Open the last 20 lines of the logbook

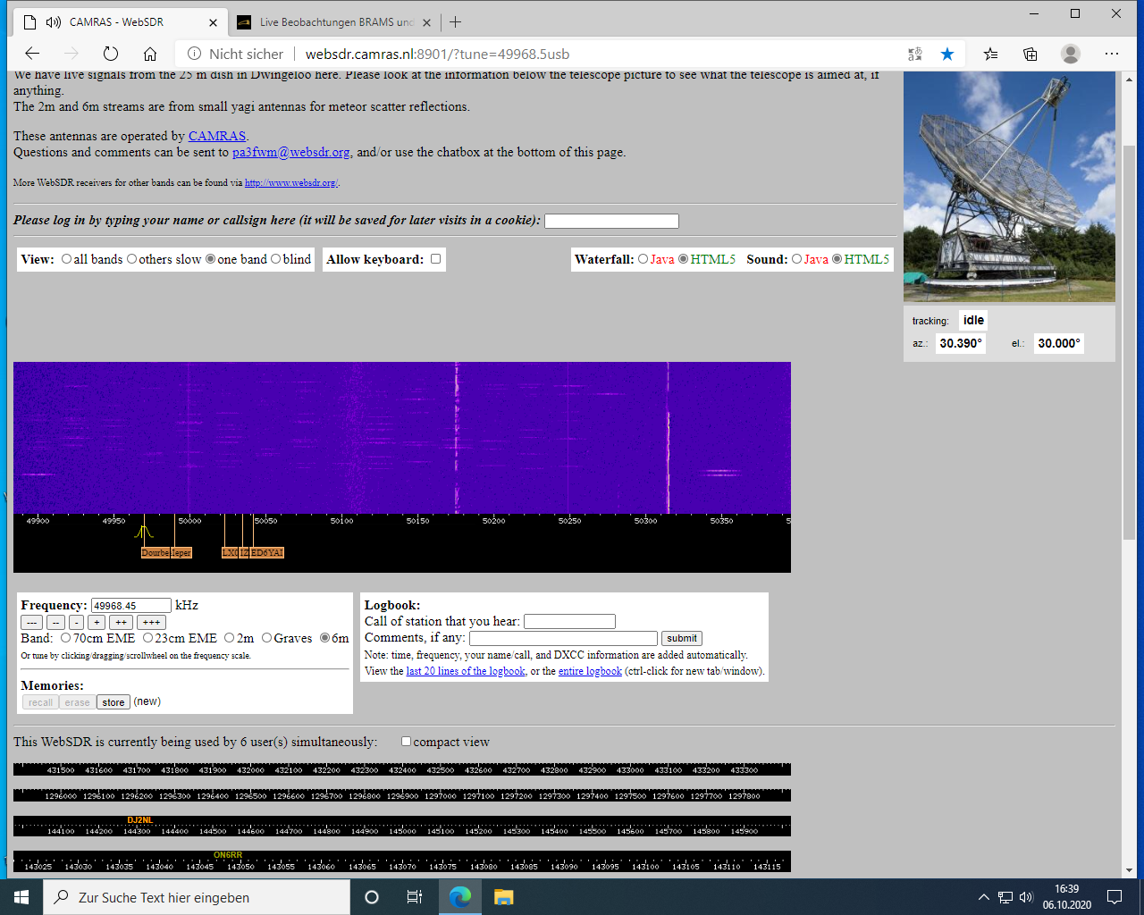466,671
